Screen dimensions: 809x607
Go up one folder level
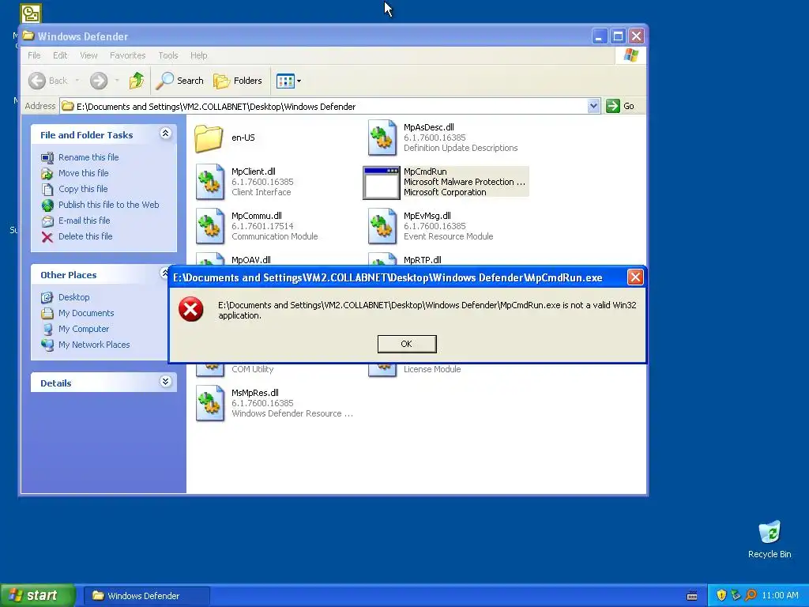coord(136,81)
